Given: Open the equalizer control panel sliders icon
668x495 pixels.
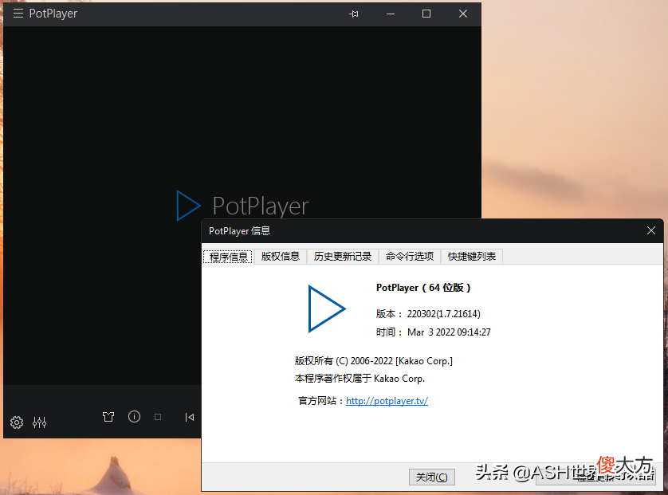Looking at the screenshot, I should pos(40,422).
